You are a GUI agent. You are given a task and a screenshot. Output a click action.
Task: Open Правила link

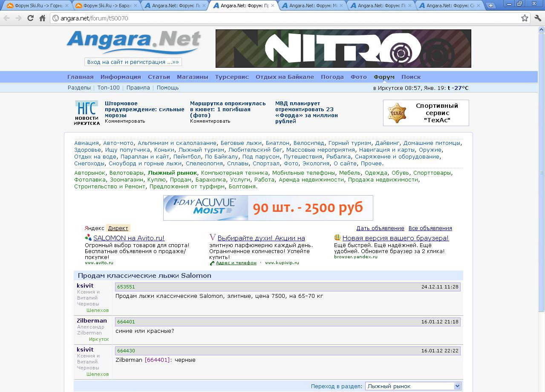click(138, 88)
